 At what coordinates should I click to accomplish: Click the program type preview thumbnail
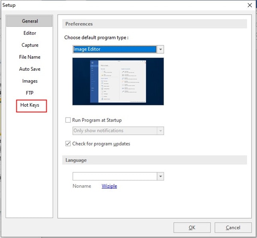click(118, 81)
